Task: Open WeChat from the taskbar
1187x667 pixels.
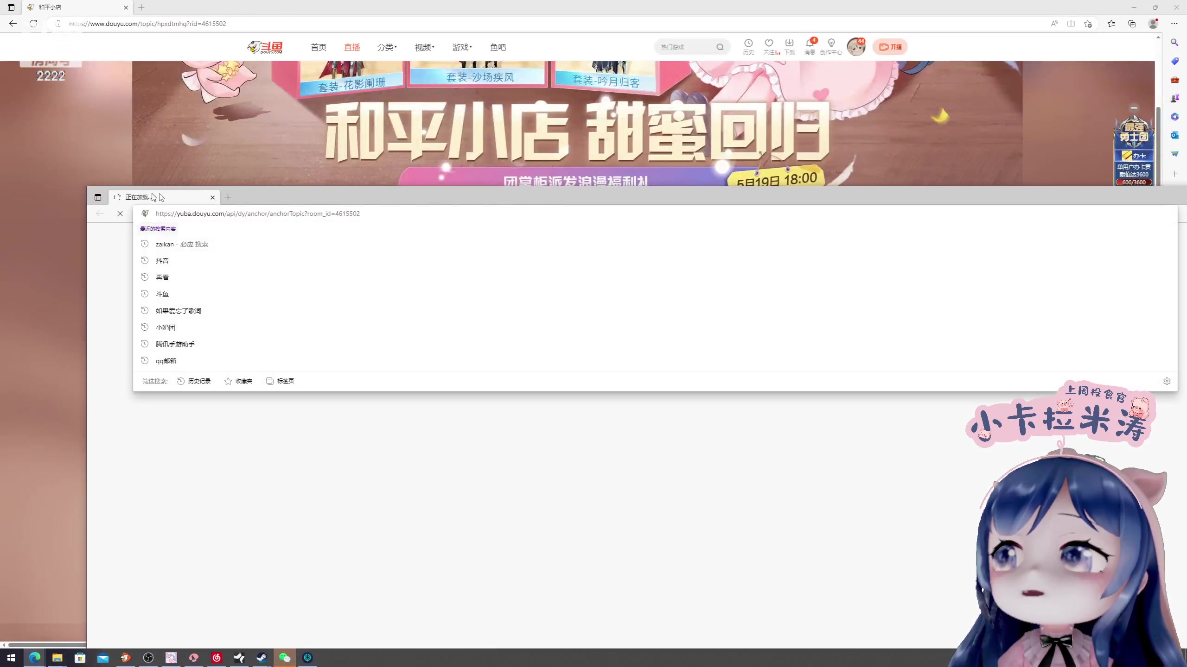Action: 285,658
